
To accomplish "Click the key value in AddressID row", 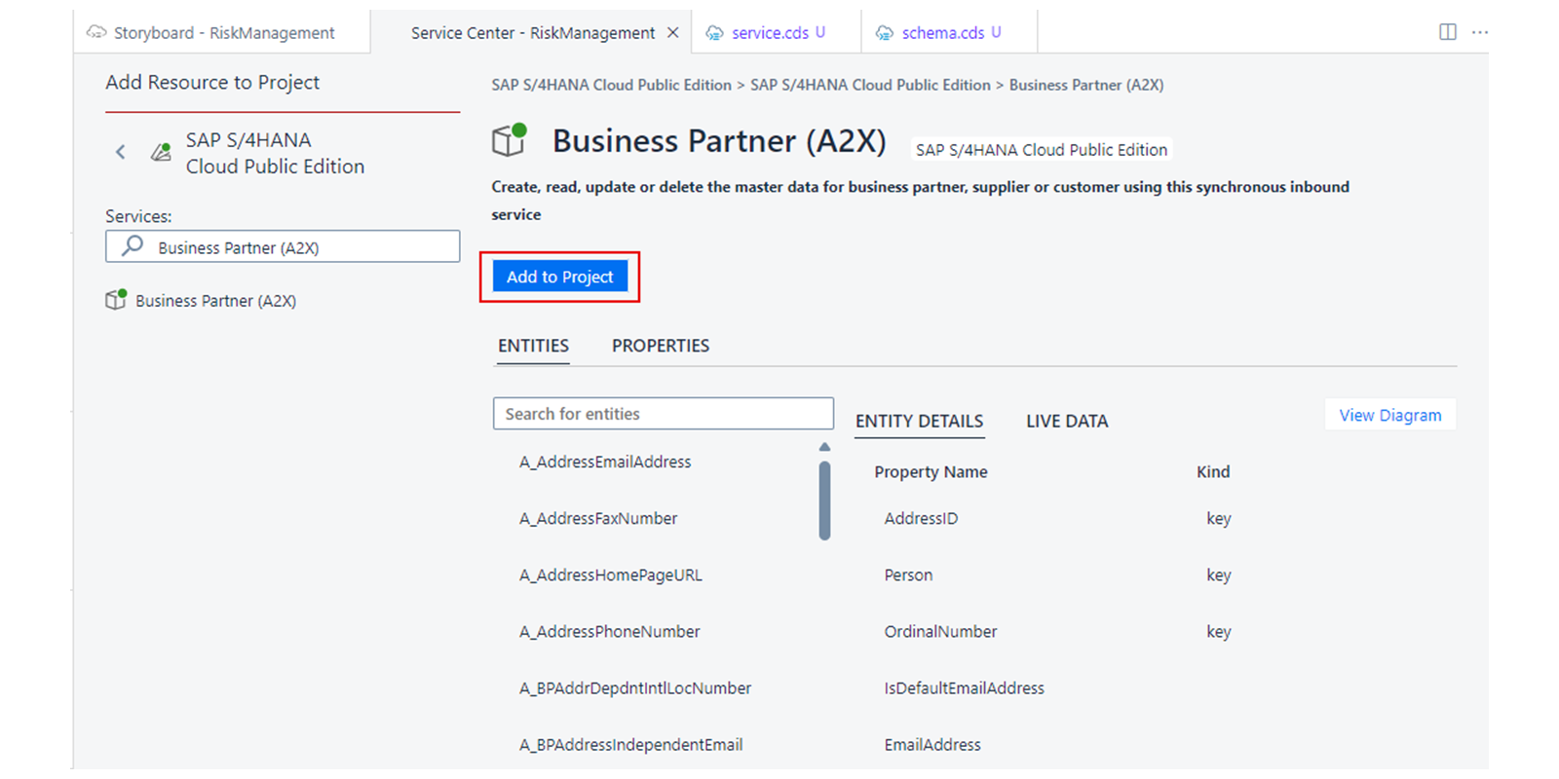I will coord(1219,518).
